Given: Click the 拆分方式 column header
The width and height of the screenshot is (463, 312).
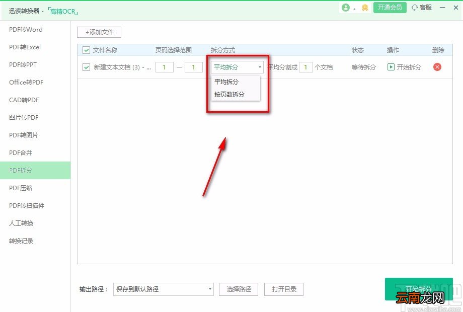Looking at the screenshot, I should click(x=223, y=50).
